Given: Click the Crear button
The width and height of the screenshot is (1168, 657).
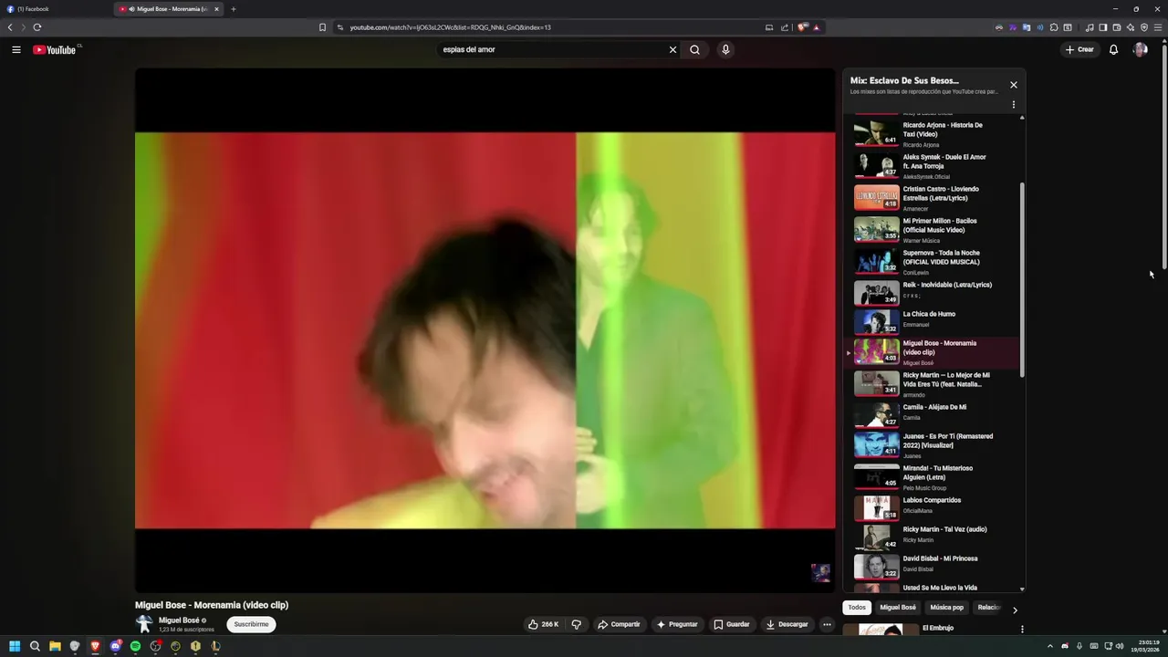Looking at the screenshot, I should tap(1079, 49).
